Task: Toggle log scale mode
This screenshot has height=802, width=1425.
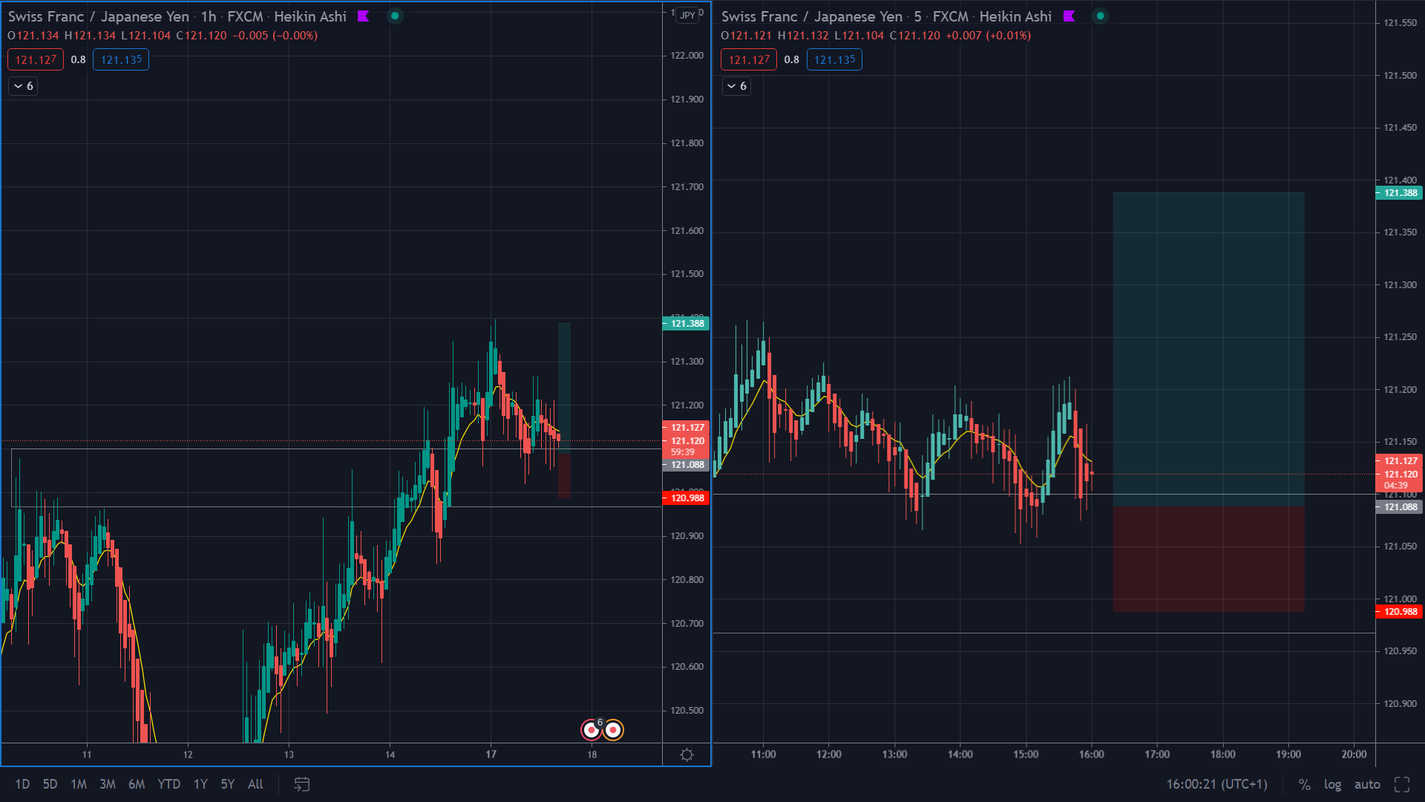Action: pos(1332,784)
